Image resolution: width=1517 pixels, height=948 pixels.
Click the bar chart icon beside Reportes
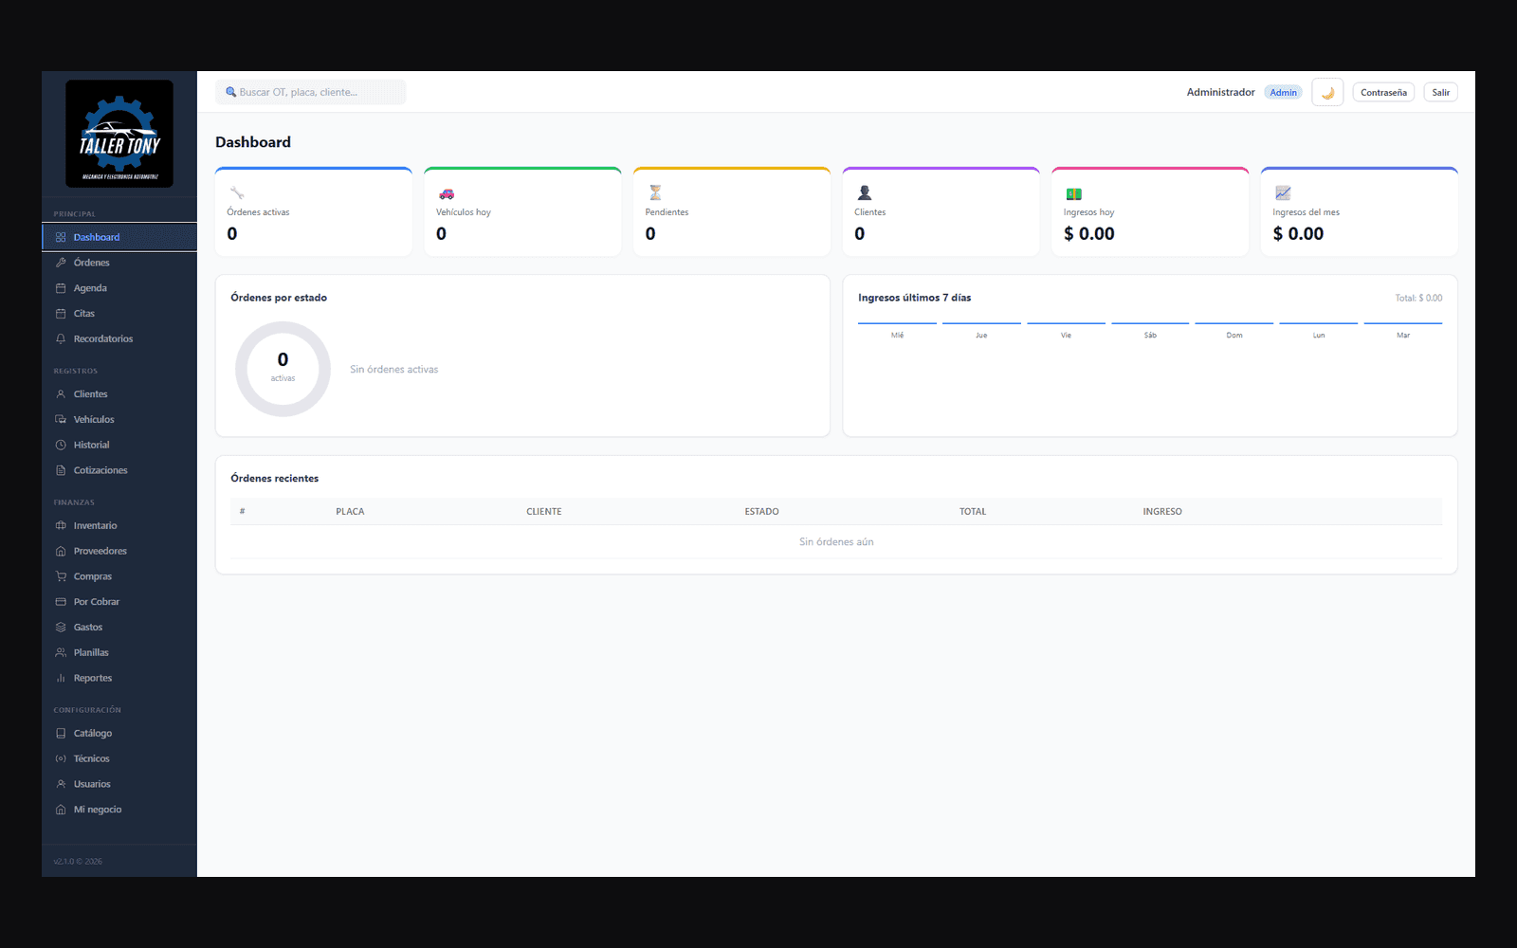(61, 678)
